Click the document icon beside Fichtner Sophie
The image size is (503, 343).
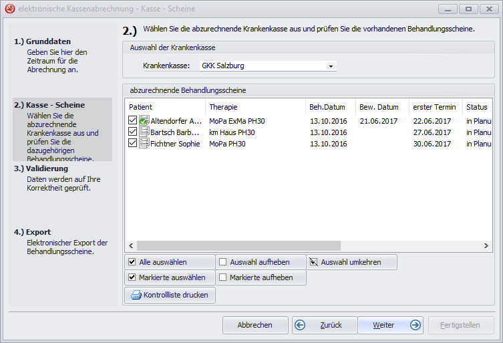[144, 144]
